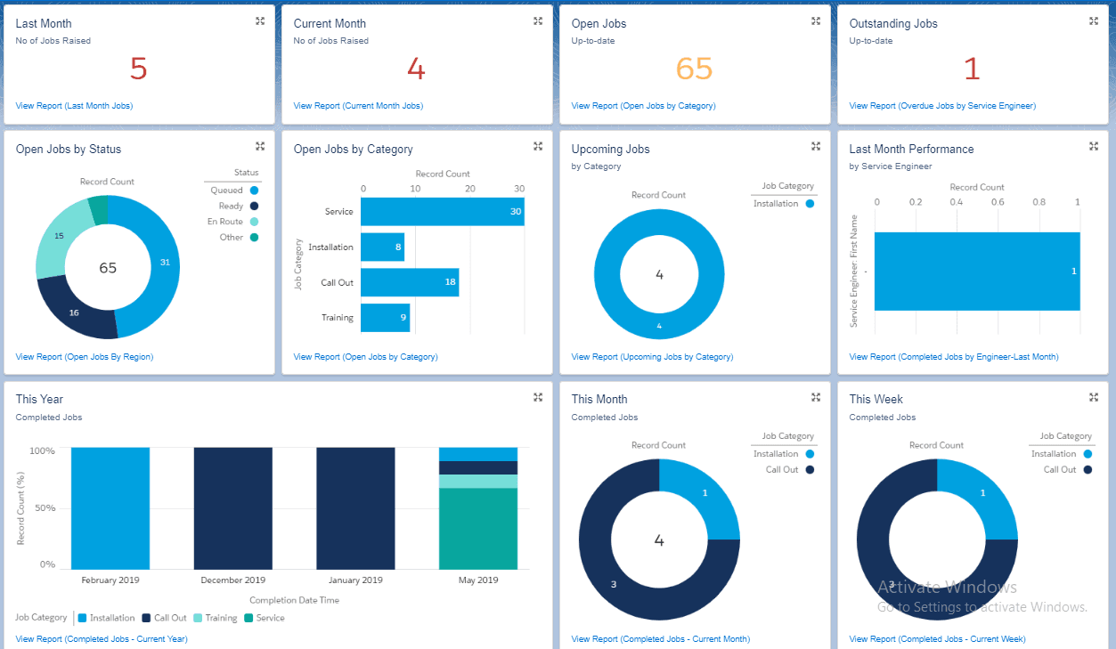This screenshot has width=1116, height=649.
Task: Expand the This Year chart
Action: coord(538,397)
